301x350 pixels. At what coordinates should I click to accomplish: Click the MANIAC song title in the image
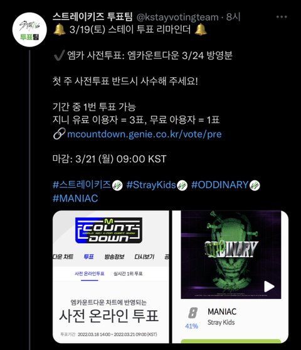point(222,312)
